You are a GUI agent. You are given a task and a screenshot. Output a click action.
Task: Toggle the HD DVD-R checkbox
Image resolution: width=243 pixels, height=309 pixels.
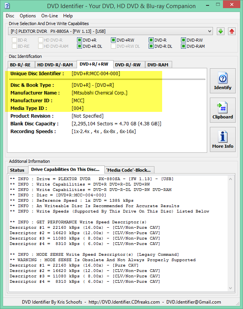click(x=40, y=40)
